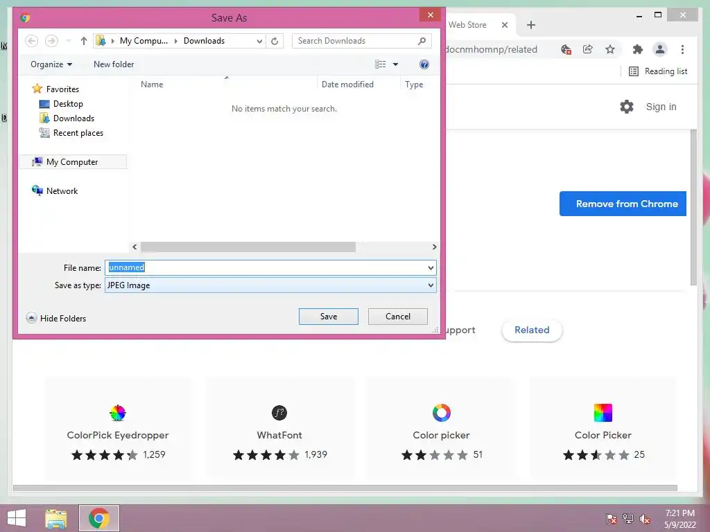Click the File name text field
This screenshot has width=710, height=532.
[x=266, y=268]
